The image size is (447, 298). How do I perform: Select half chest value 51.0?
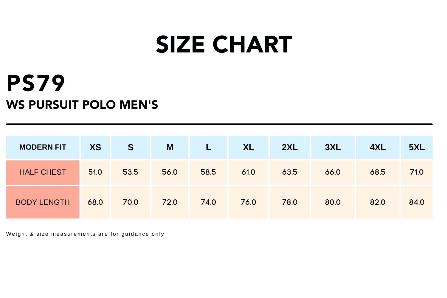tap(95, 172)
